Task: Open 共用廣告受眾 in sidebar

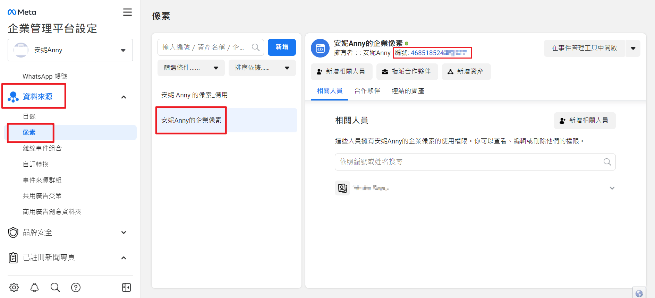Action: click(x=42, y=196)
